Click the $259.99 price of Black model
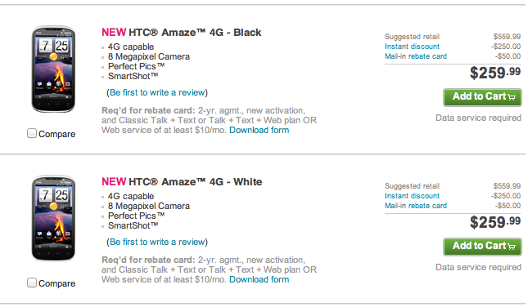This screenshot has height=307, width=528. pos(495,73)
